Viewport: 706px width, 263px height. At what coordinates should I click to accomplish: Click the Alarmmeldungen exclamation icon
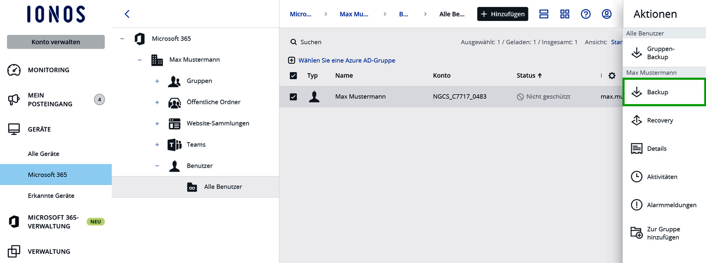click(637, 205)
